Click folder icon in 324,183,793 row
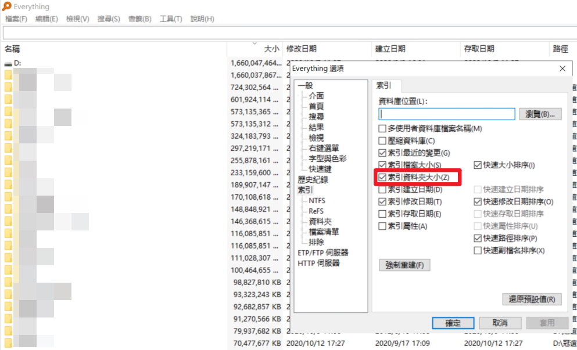Image resolution: width=577 pixels, height=350 pixels. (8, 136)
